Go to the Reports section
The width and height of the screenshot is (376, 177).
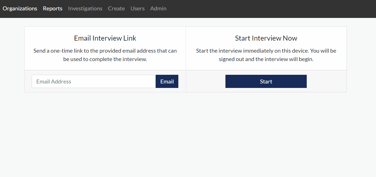[53, 8]
